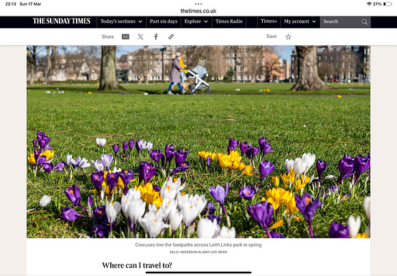The image size is (397, 276).
Task: Tap the Wi-Fi status icon
Action: click(x=369, y=4)
